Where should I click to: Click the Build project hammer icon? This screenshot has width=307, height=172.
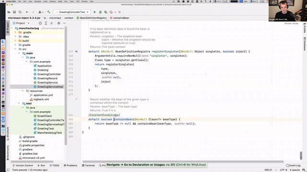click(48, 12)
